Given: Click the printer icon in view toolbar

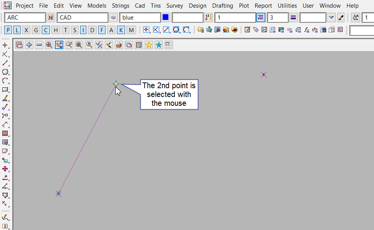Looking at the screenshot, I should 119,45.
